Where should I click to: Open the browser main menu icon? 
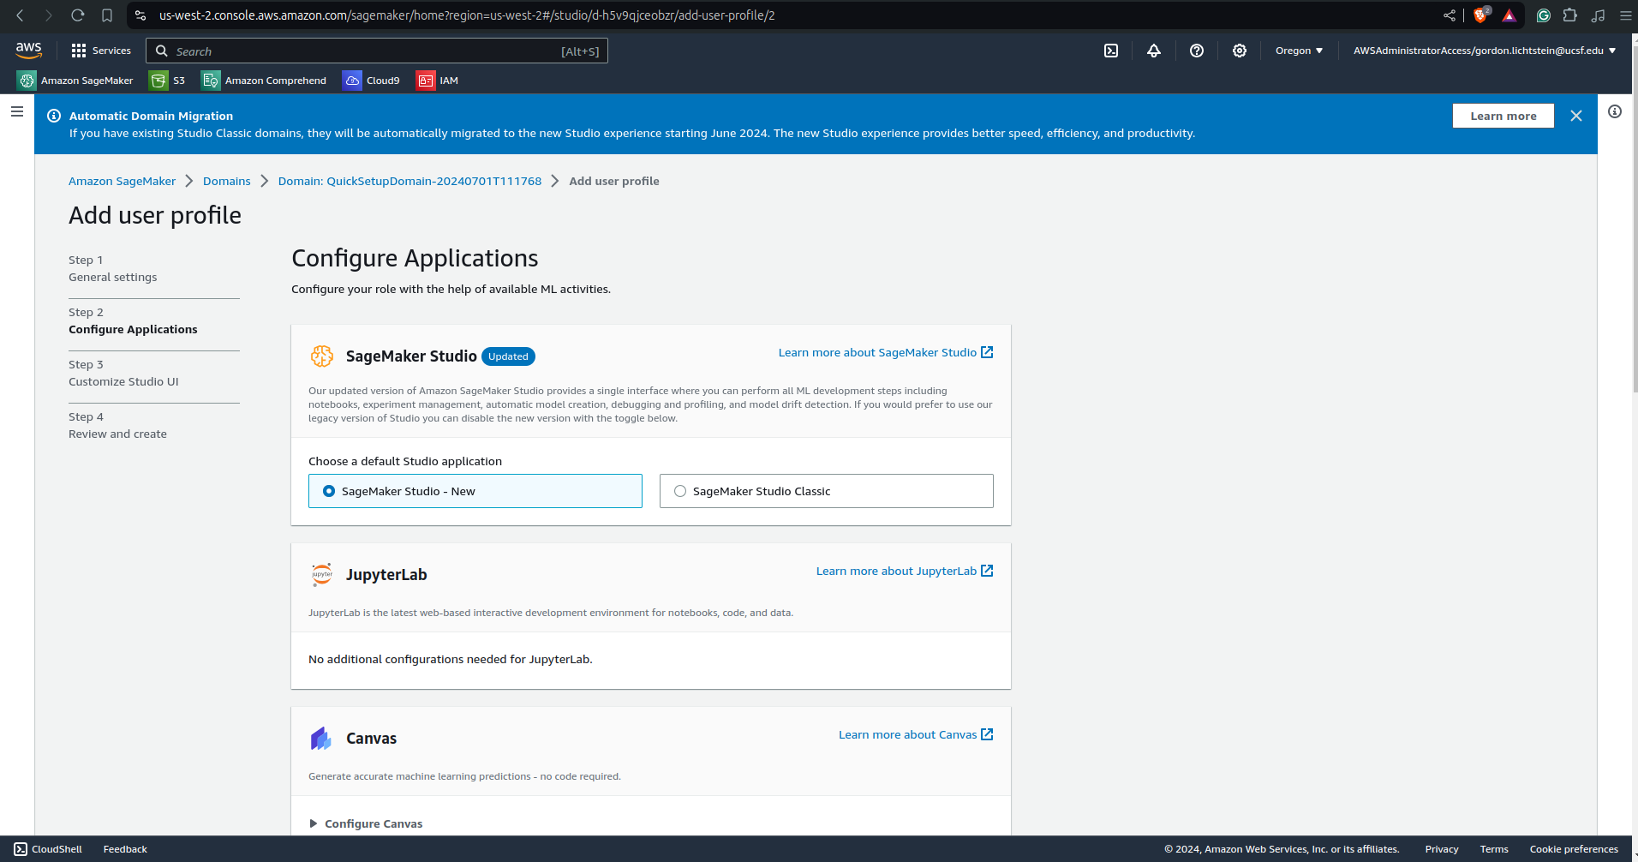click(1625, 15)
